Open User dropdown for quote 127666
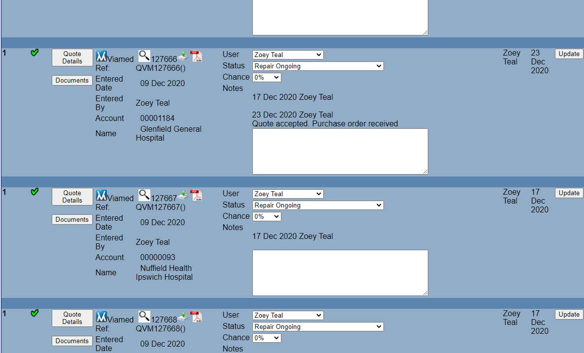The width and height of the screenshot is (584, 353). point(288,55)
